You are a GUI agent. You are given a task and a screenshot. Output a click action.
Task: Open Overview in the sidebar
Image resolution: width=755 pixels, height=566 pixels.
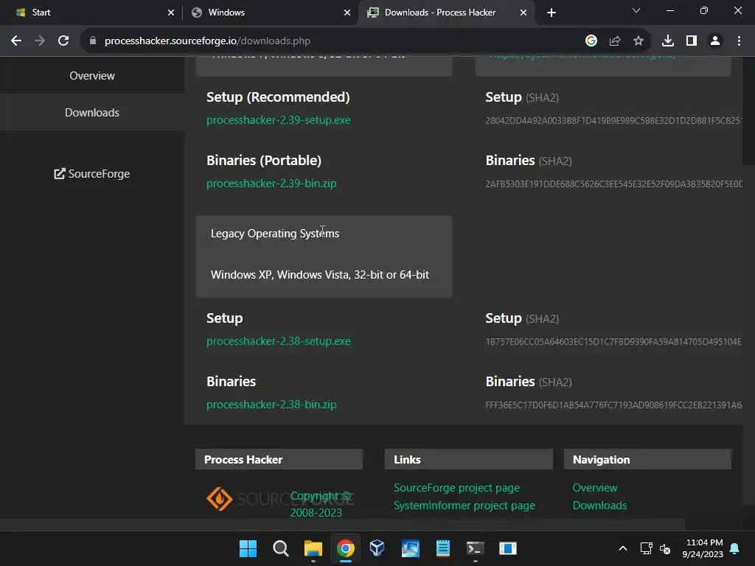coord(92,76)
